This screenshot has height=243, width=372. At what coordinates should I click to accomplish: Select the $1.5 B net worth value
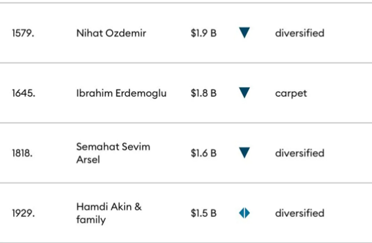coord(203,213)
